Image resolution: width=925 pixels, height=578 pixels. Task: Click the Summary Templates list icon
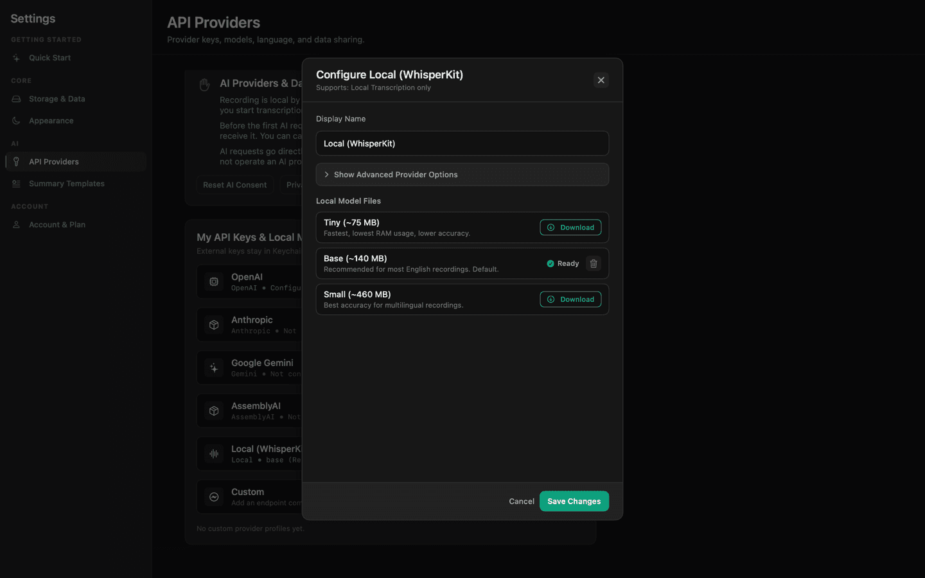16,184
